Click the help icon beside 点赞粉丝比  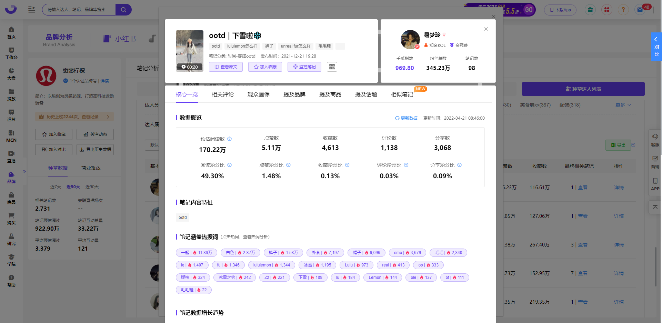click(x=289, y=165)
